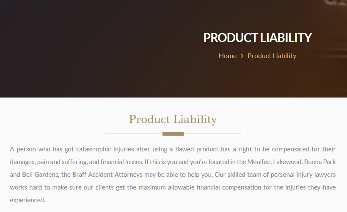Click the final word experienced
The image size is (347, 212).
(27, 200)
